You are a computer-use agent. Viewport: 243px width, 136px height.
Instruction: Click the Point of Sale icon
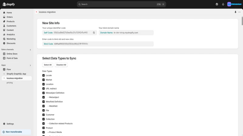tap(4, 58)
